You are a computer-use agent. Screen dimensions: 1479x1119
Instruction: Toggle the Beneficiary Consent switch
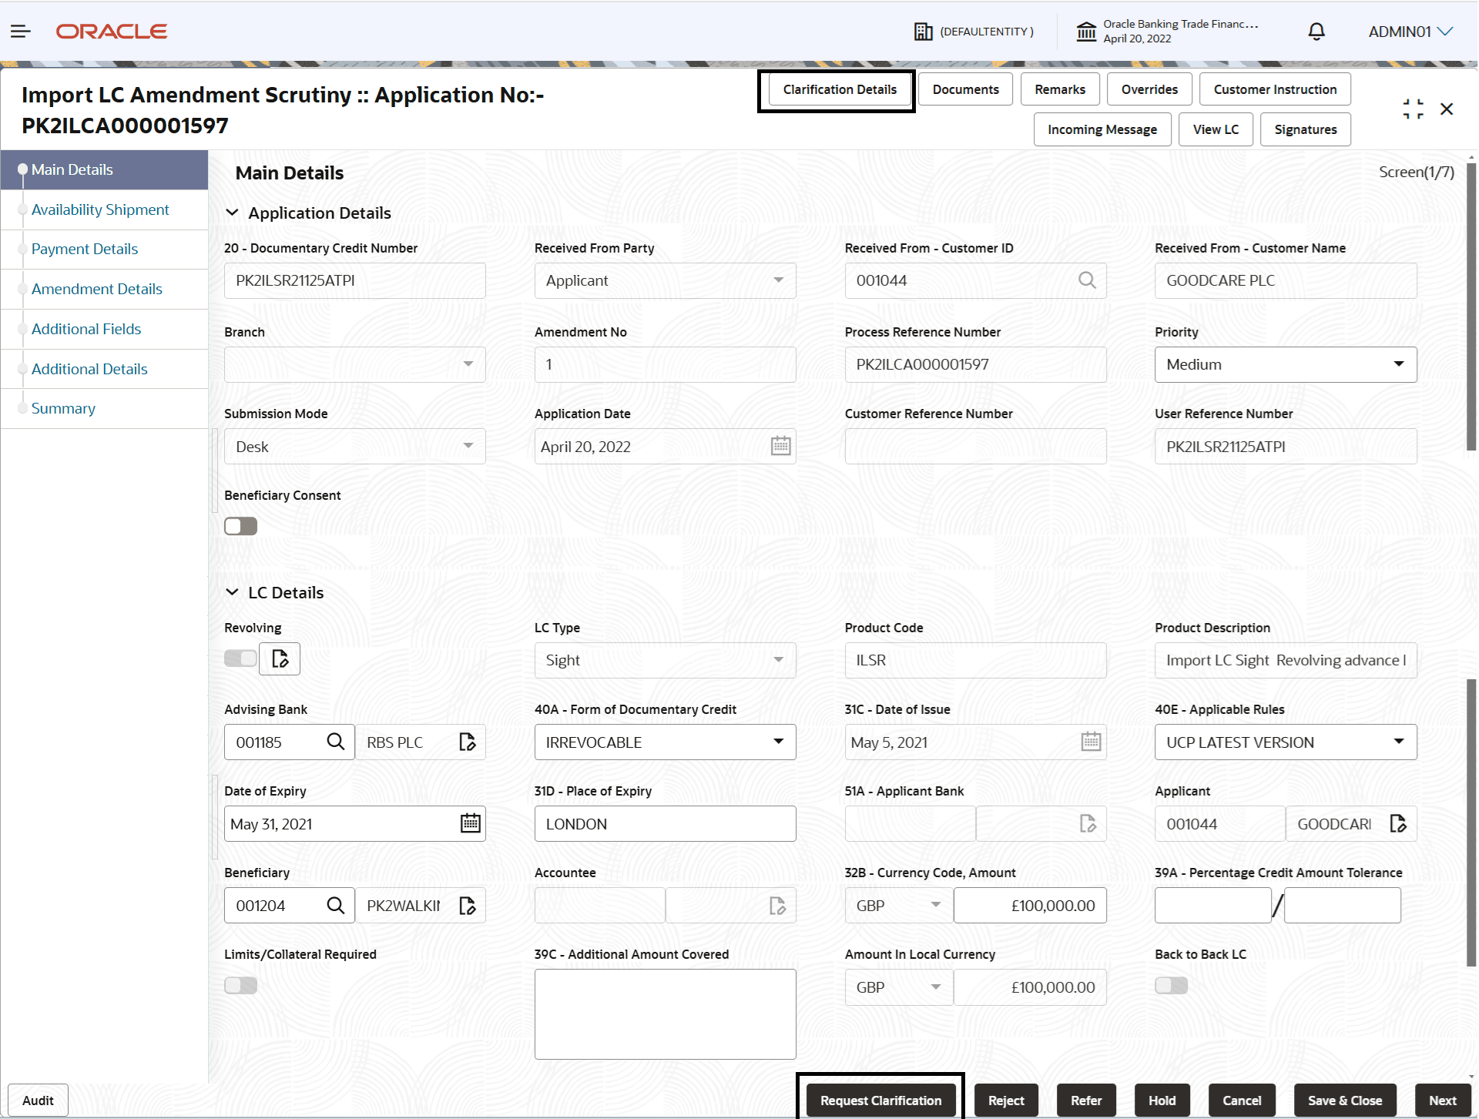(x=240, y=526)
